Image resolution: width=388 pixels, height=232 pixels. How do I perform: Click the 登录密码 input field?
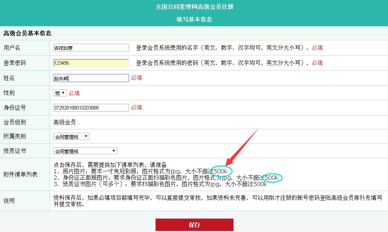[x=91, y=63]
